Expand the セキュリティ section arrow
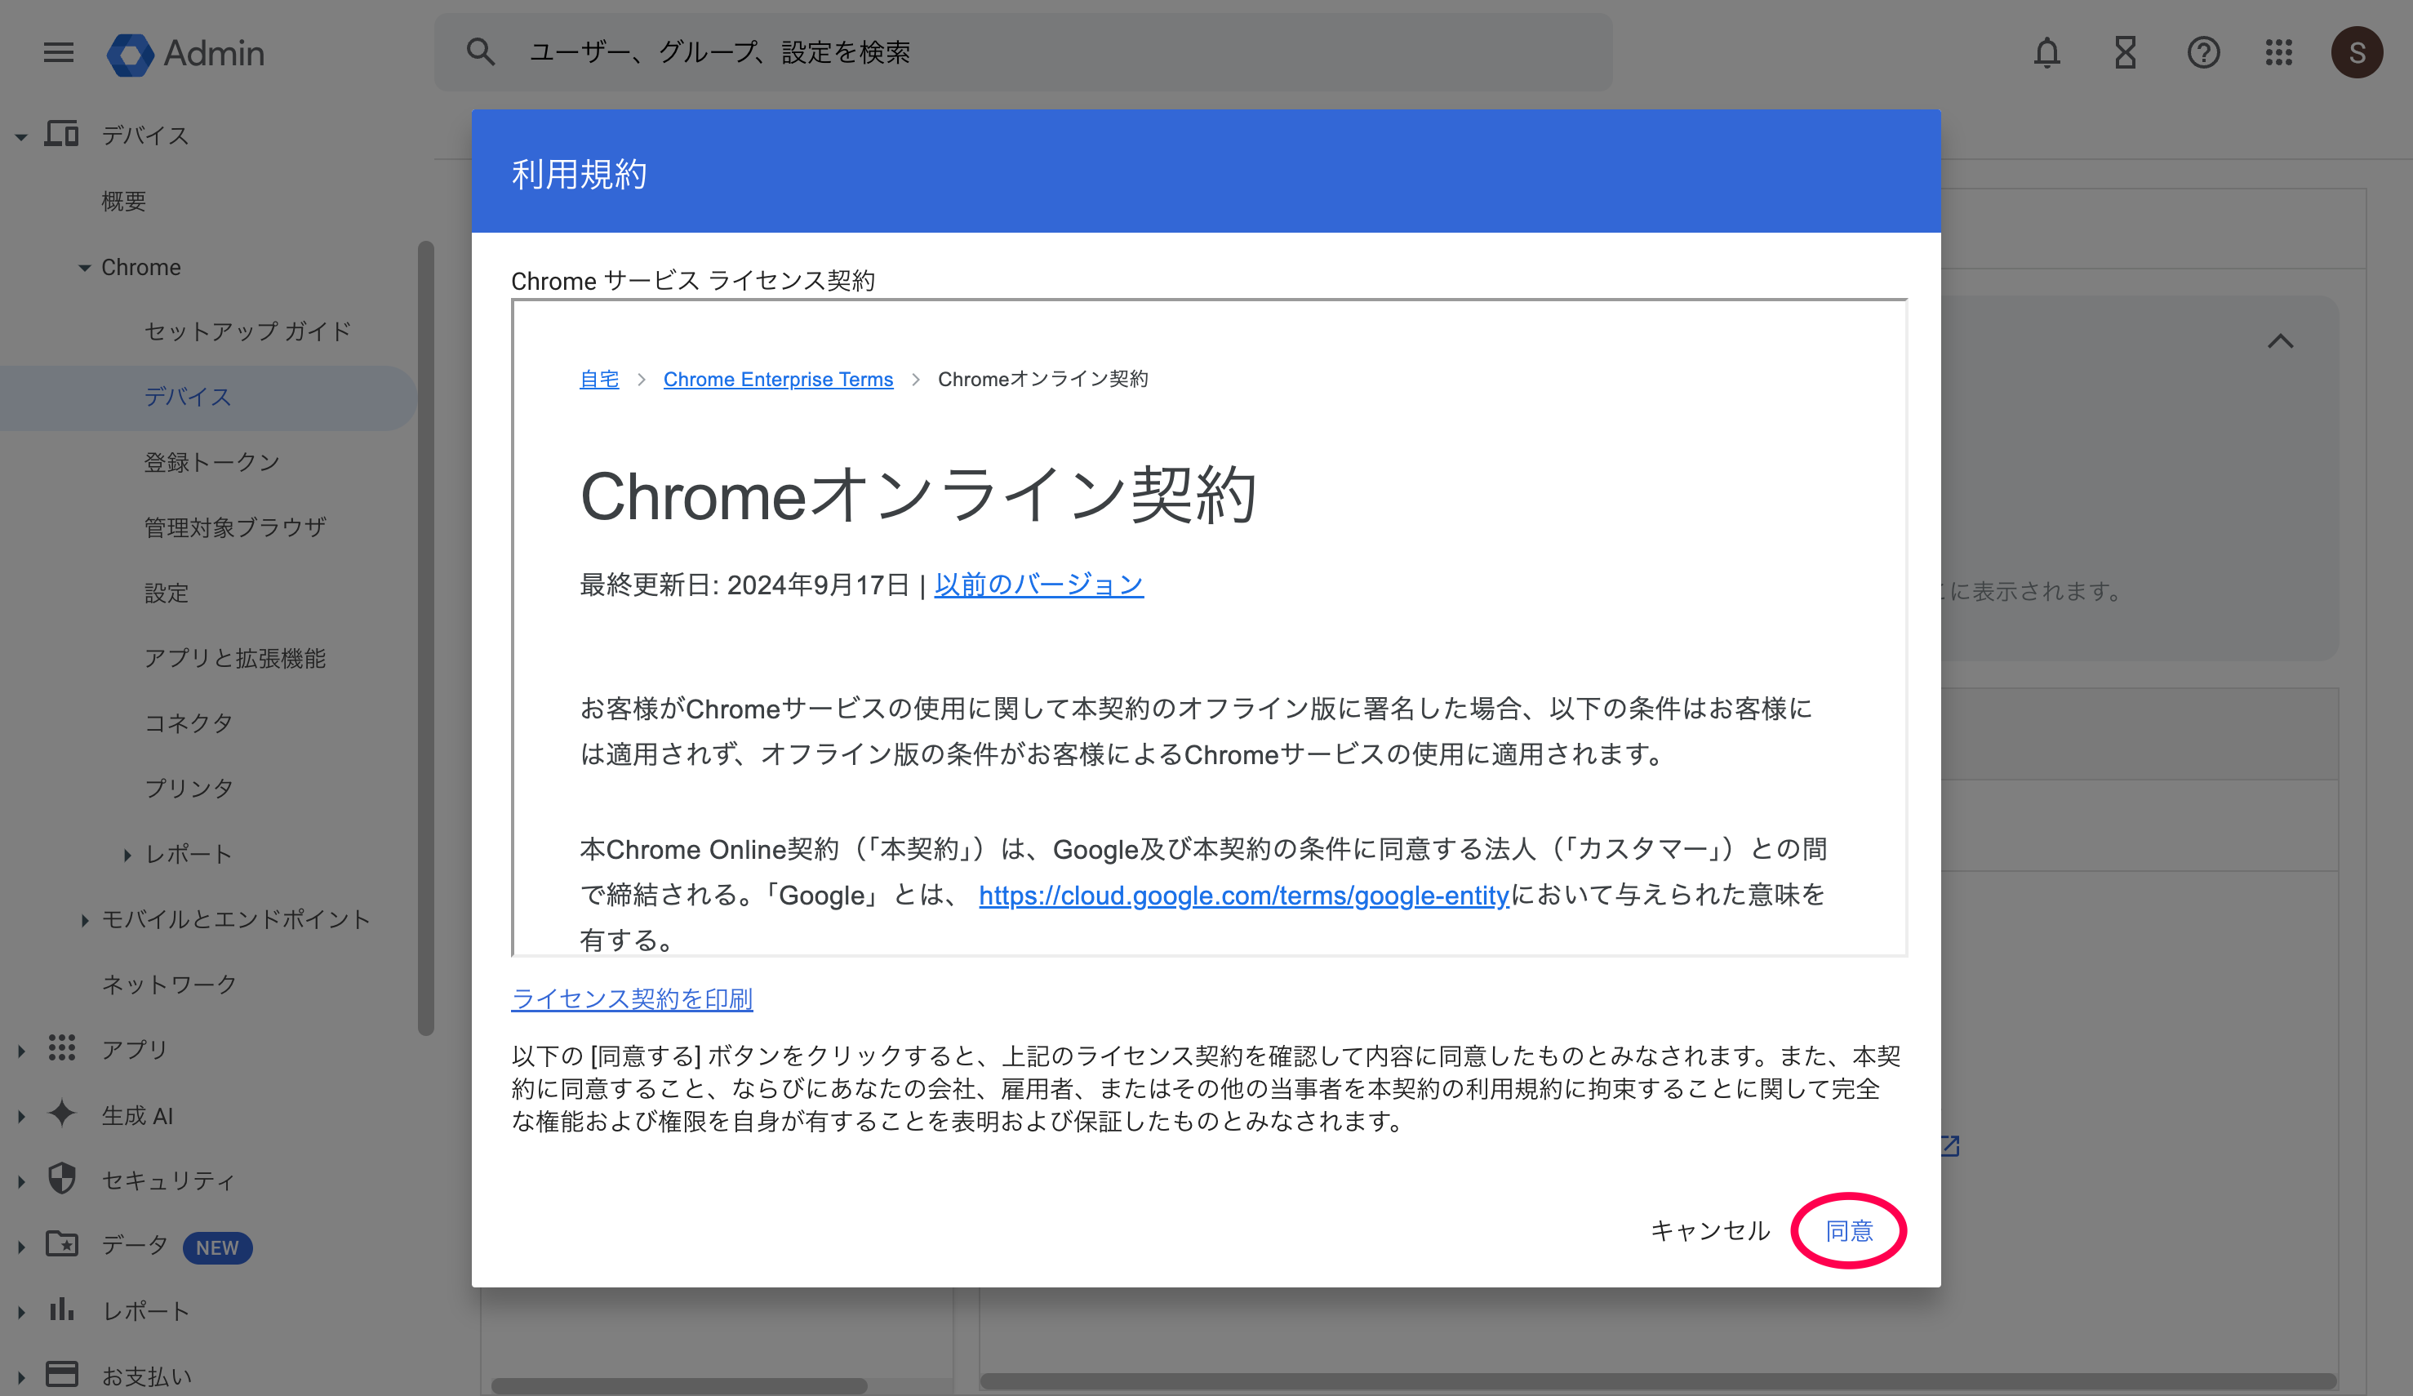Viewport: 2413px width, 1396px height. click(21, 1181)
